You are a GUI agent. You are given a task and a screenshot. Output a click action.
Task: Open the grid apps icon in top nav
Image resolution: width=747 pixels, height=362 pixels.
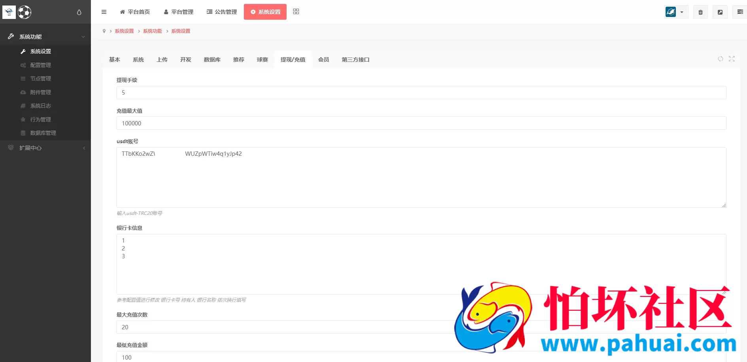(296, 12)
